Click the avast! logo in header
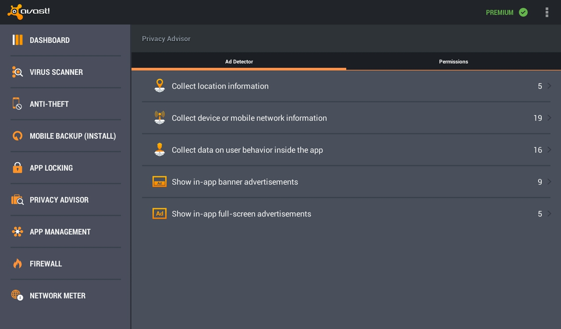Viewport: 561px width, 329px height. pos(29,12)
